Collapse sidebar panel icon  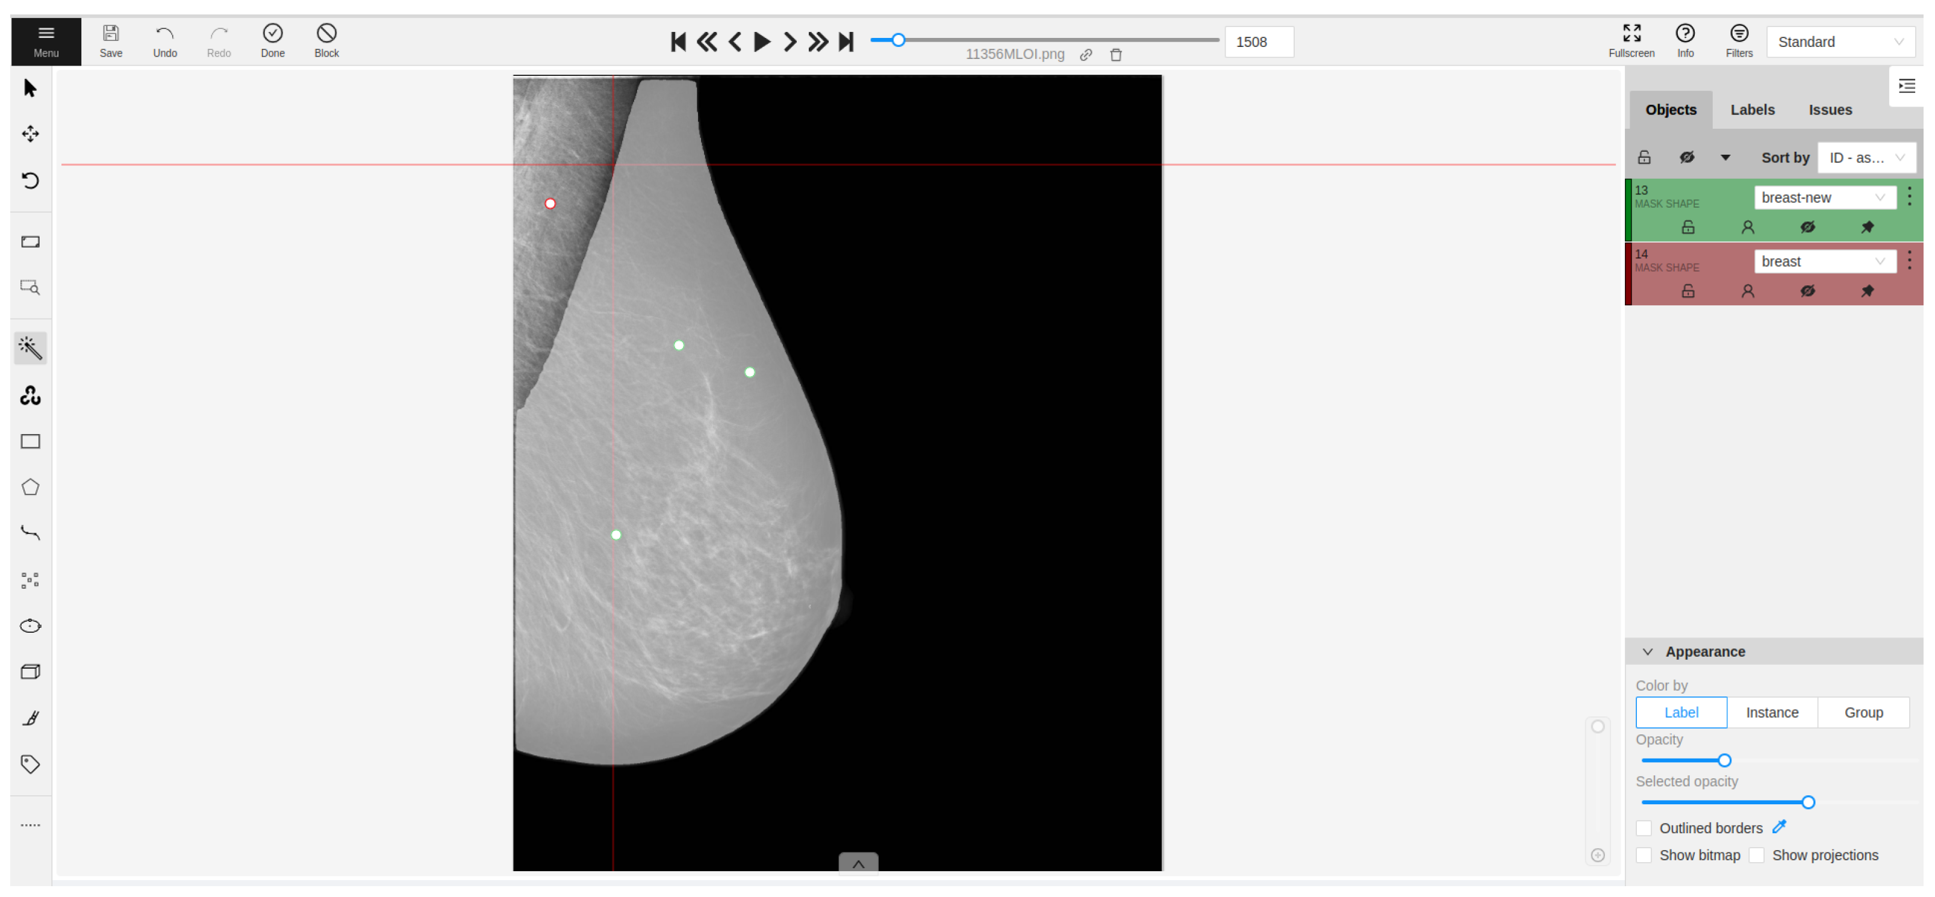1907,86
